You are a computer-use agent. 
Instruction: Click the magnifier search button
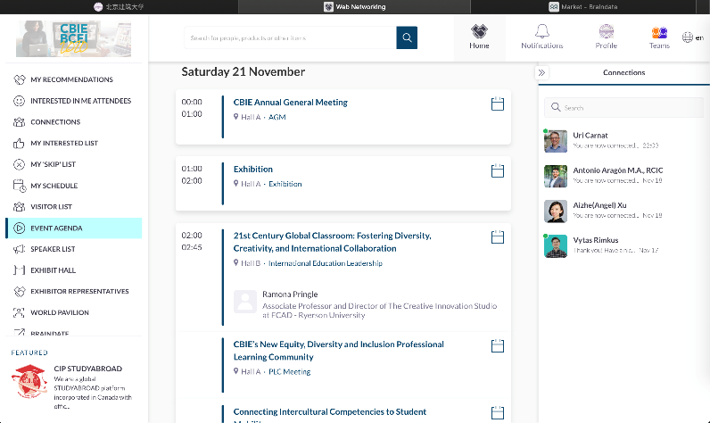tap(407, 37)
